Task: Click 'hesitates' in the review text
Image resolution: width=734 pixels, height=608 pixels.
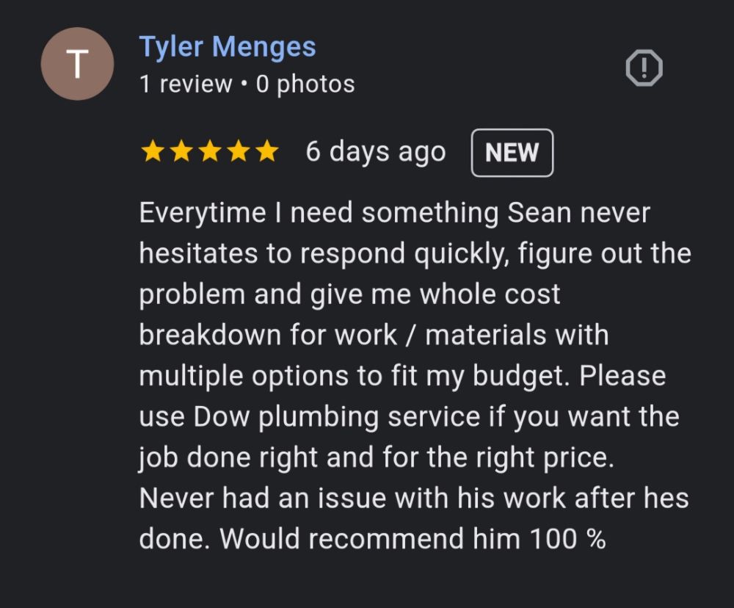Action: tap(198, 253)
